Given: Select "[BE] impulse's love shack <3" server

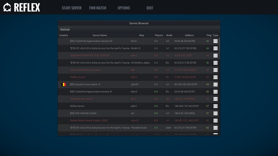Looking at the screenshot, I should click(138, 84).
